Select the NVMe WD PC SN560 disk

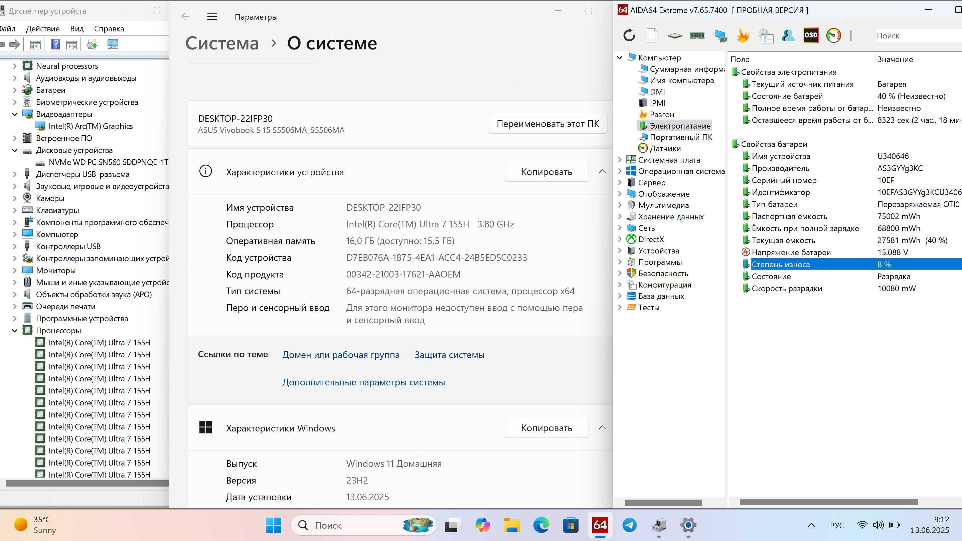point(108,162)
